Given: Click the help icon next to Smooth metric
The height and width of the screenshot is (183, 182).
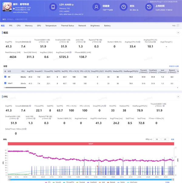Looking at the screenshot, I should coord(30,42).
